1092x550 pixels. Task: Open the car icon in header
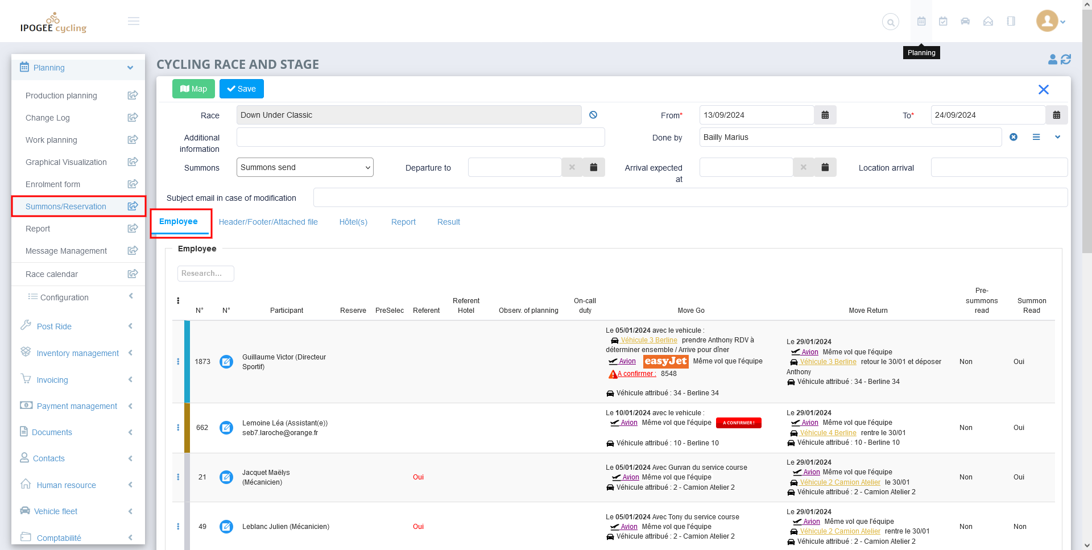[x=965, y=21]
